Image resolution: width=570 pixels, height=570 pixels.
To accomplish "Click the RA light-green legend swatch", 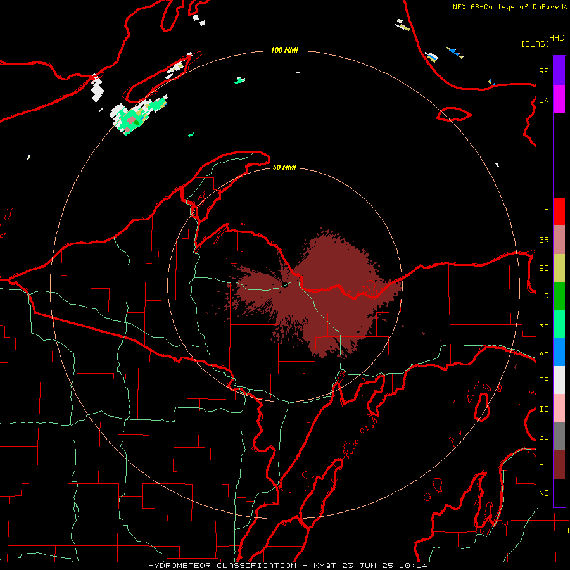I will click(x=559, y=324).
